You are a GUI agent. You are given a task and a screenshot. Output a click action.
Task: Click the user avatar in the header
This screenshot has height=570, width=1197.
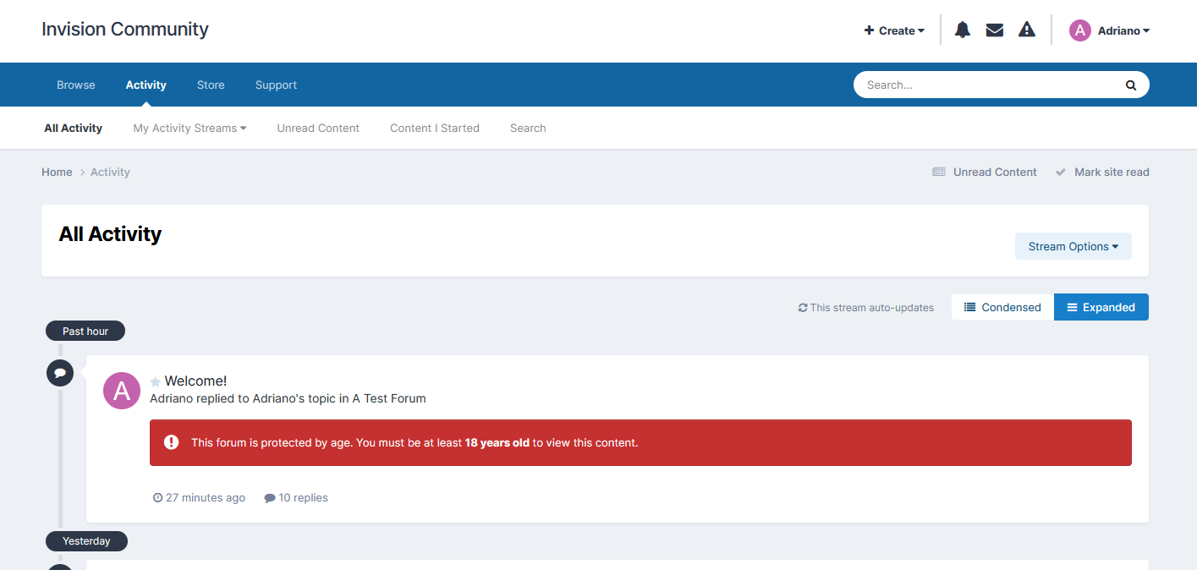coord(1079,30)
